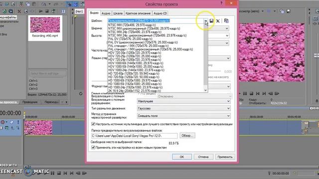Click the magnifier search icon in the Project Media toolbar

pyautogui.click(x=11, y=11)
